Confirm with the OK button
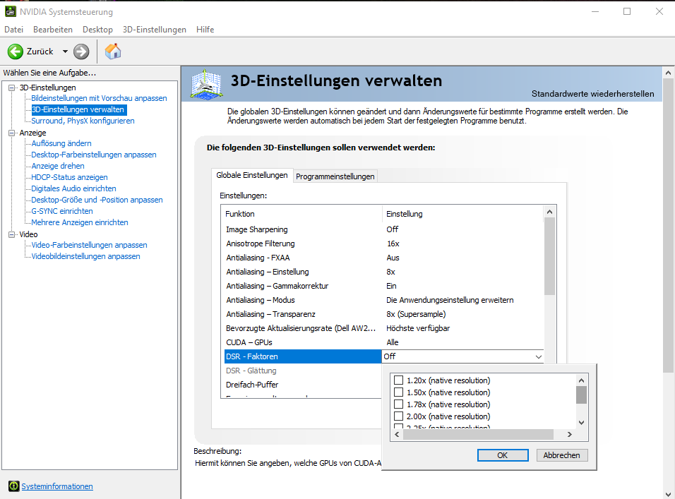Image resolution: width=675 pixels, height=499 pixels. (503, 455)
